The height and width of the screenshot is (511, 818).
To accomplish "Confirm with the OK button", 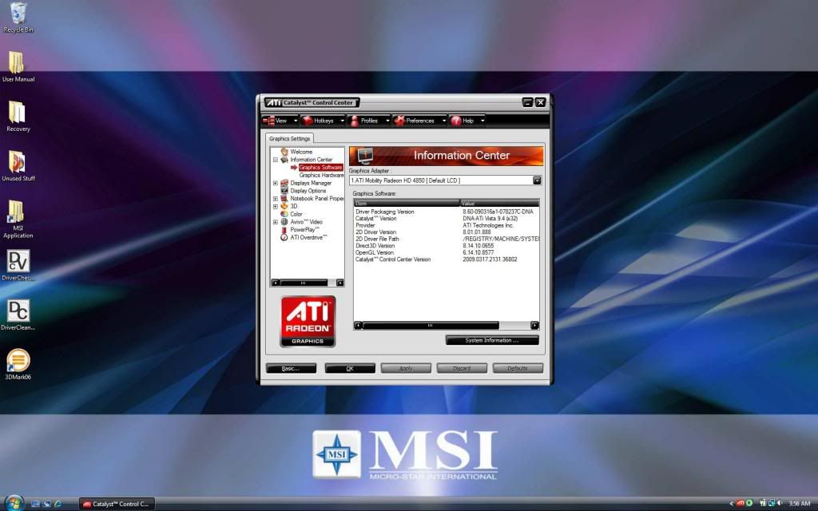I will pyautogui.click(x=350, y=368).
